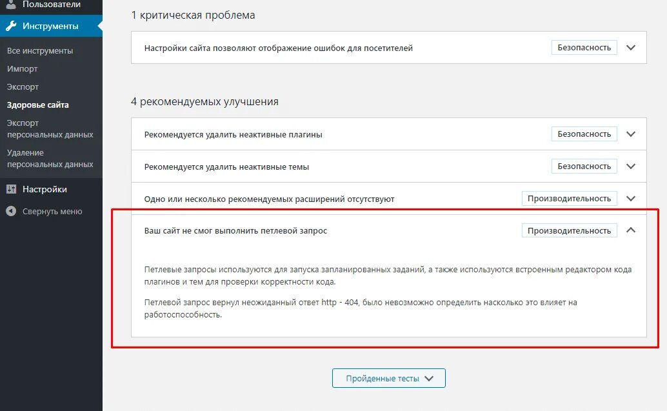Collapse the loopback request failure section
The image size is (667, 411).
click(631, 230)
